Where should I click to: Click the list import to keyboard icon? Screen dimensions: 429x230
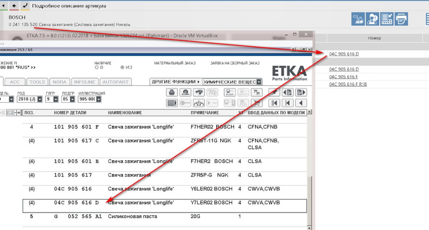point(387,19)
